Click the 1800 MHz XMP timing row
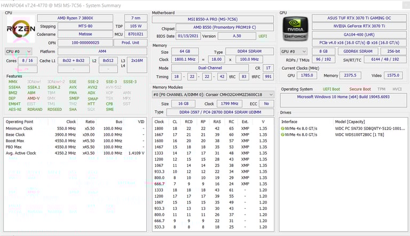This screenshot has width=410, height=236. coord(213,128)
